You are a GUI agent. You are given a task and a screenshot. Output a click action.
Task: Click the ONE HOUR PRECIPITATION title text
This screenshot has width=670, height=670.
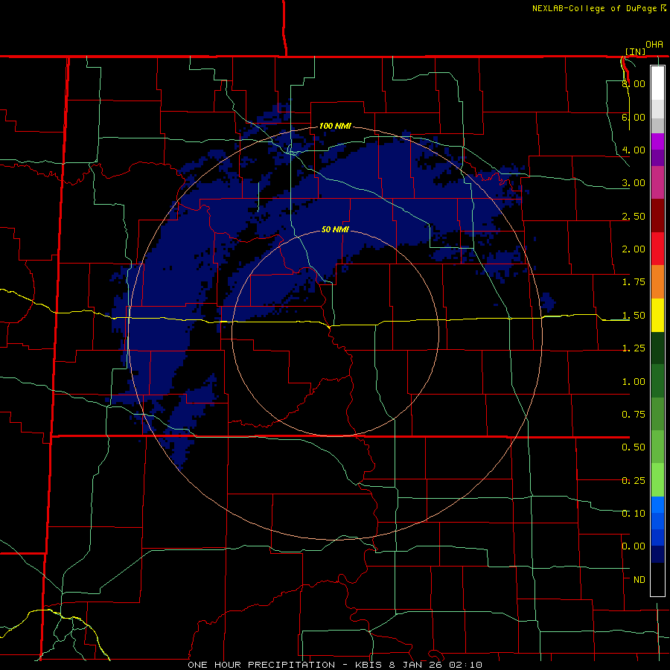pos(261,665)
